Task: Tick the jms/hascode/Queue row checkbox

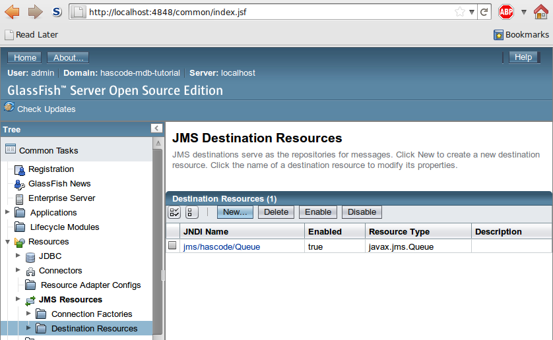Action: point(172,245)
